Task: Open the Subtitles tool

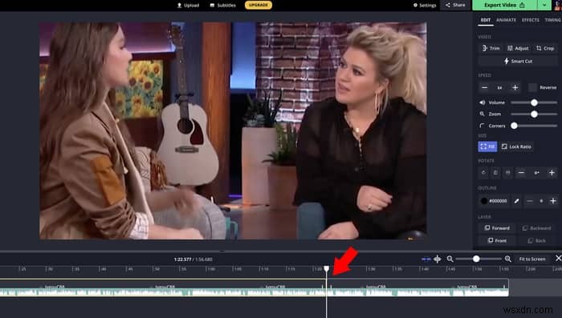Action: coord(222,5)
